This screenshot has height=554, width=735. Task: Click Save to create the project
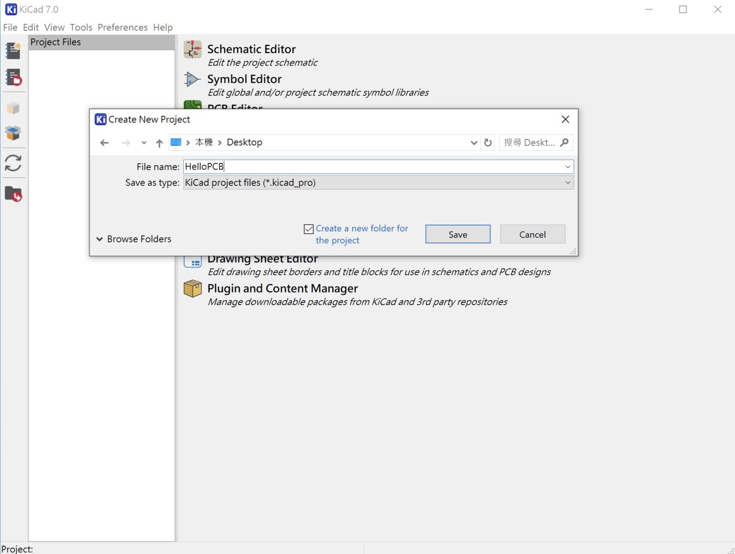pyautogui.click(x=458, y=234)
